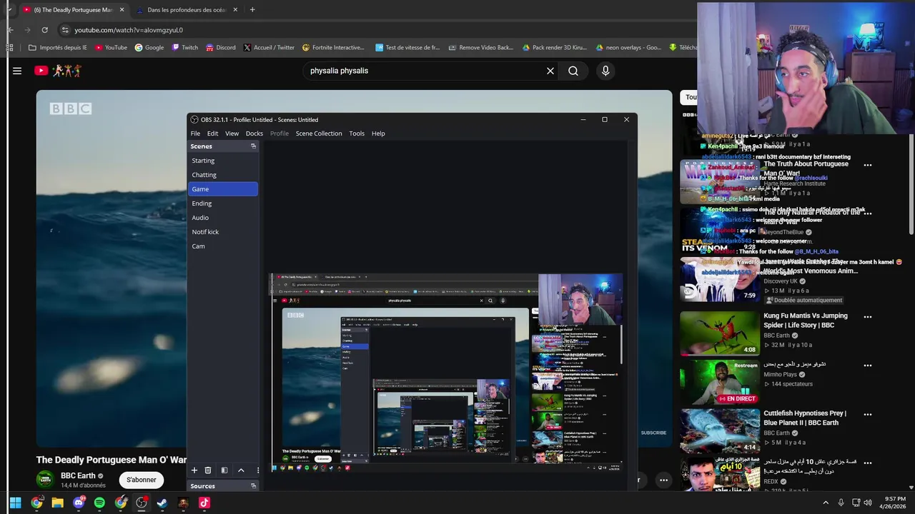Select the Starting scene

coord(223,161)
